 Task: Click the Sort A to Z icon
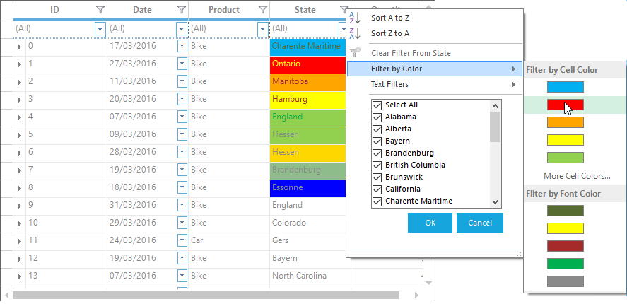click(x=355, y=18)
